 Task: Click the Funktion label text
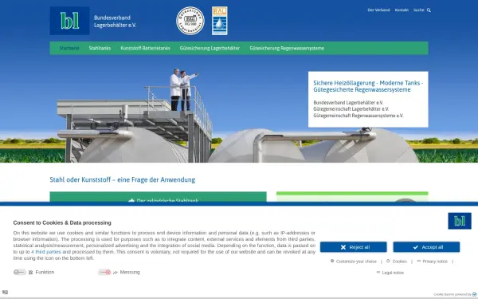[x=45, y=272]
